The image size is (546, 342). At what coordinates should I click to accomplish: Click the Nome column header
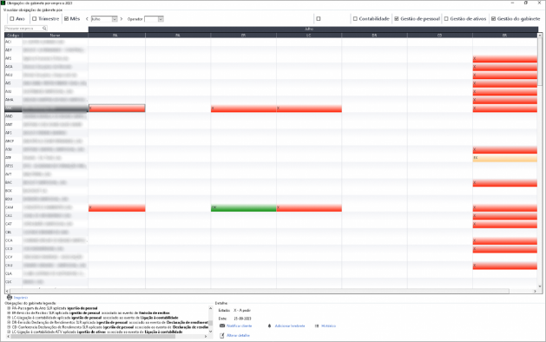55,36
